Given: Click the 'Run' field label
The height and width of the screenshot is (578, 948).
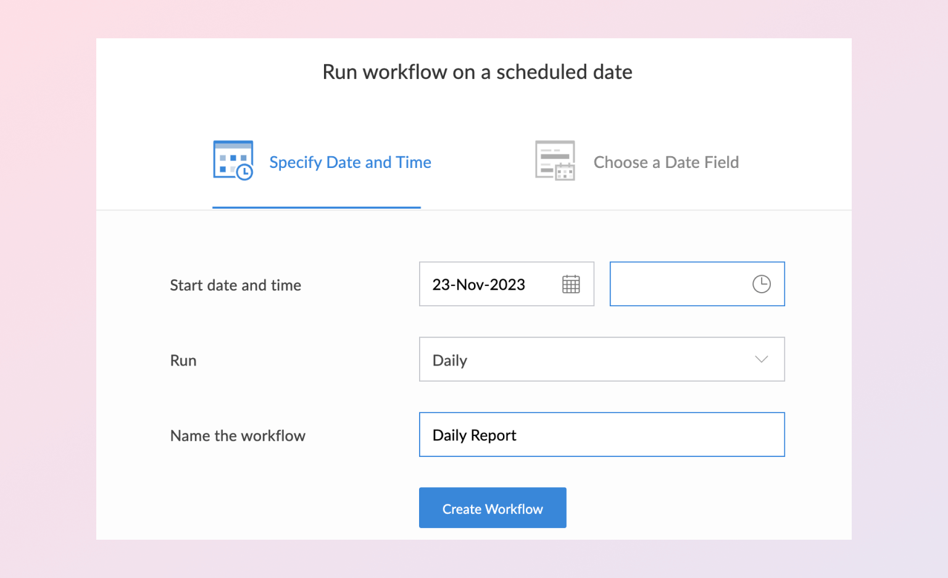Looking at the screenshot, I should [x=183, y=361].
